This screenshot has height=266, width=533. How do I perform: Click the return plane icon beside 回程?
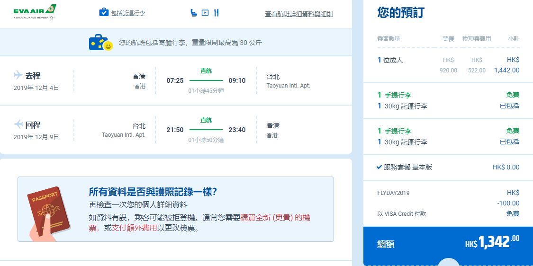18,124
